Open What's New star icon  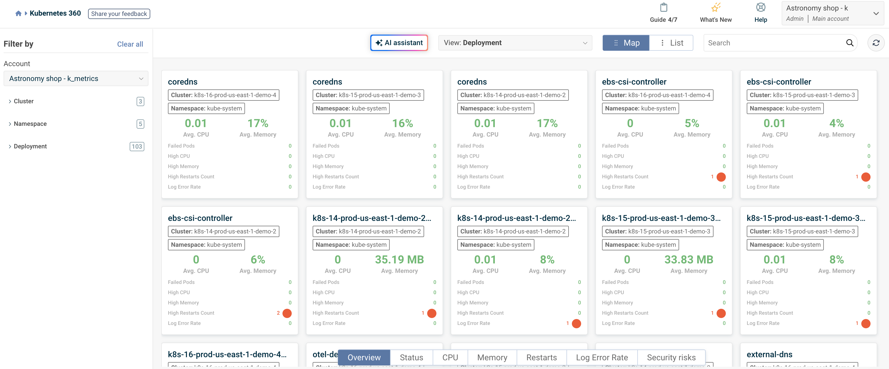716,7
